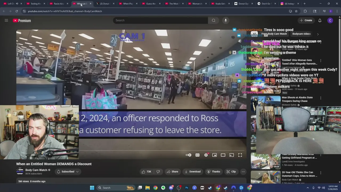Switch to the 'Racist Airp' tab

[59, 4]
